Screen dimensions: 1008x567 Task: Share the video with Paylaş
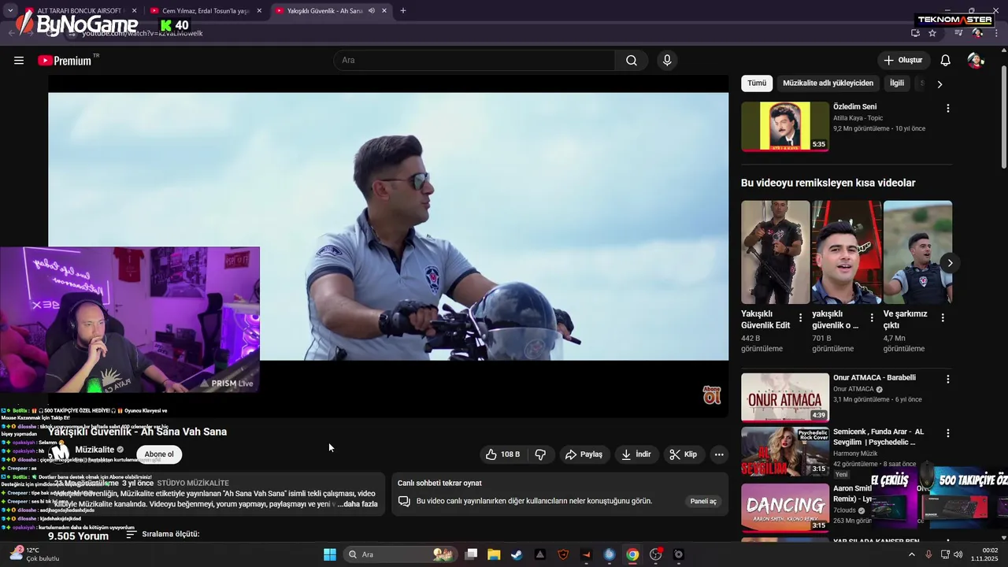pyautogui.click(x=584, y=454)
